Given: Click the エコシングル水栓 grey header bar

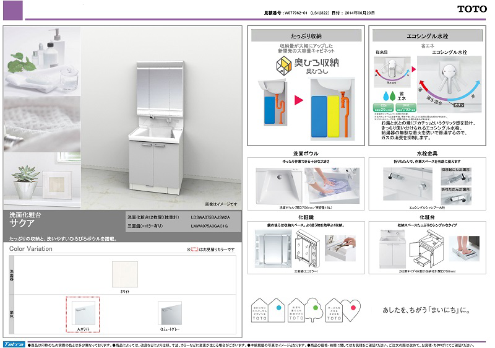Looking at the screenshot, I should (427, 36).
